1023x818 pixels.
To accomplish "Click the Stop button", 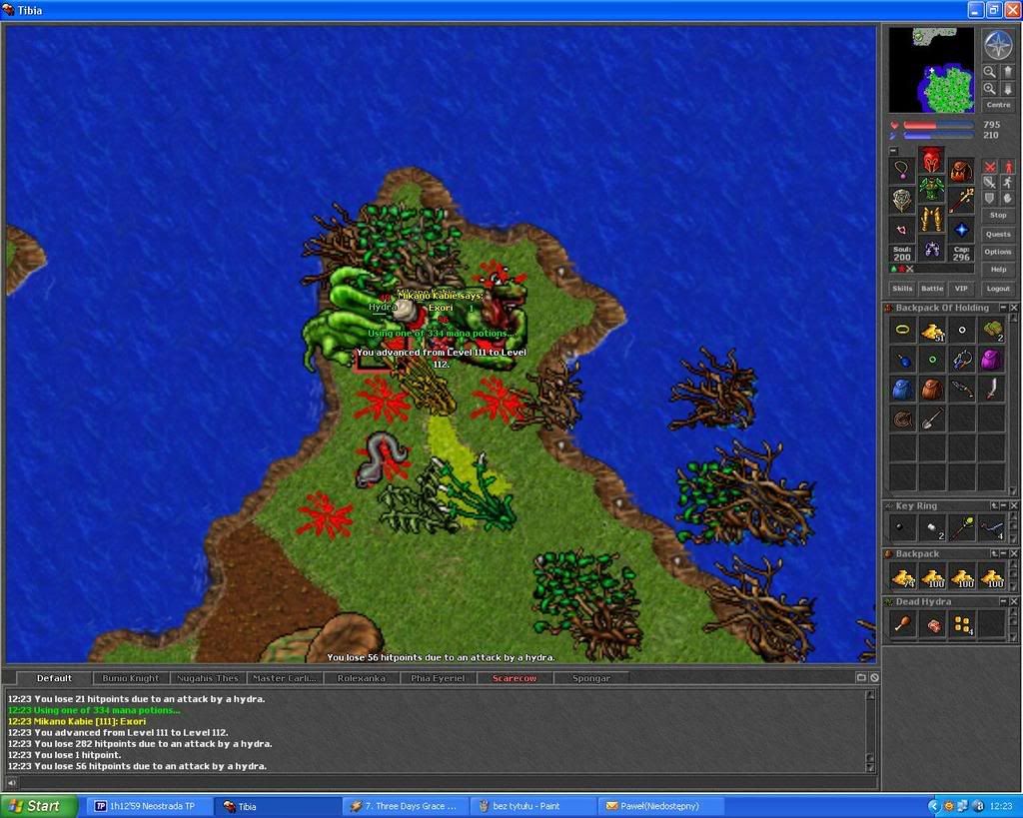I will coord(998,216).
